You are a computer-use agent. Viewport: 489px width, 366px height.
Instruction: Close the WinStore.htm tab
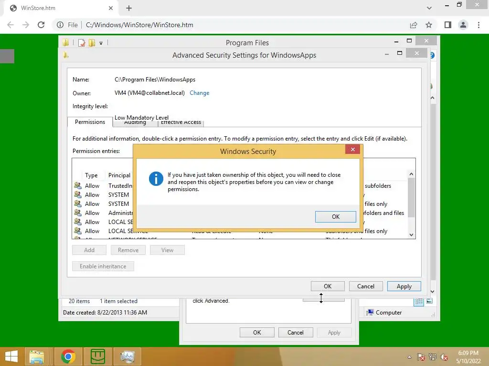pyautogui.click(x=111, y=8)
